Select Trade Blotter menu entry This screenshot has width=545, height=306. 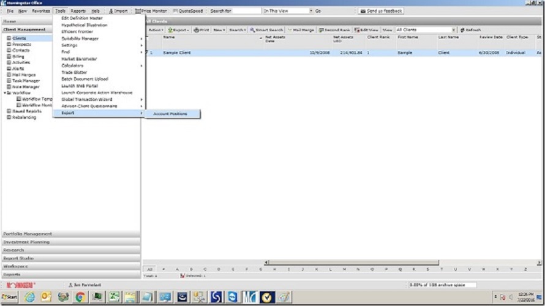(x=74, y=72)
